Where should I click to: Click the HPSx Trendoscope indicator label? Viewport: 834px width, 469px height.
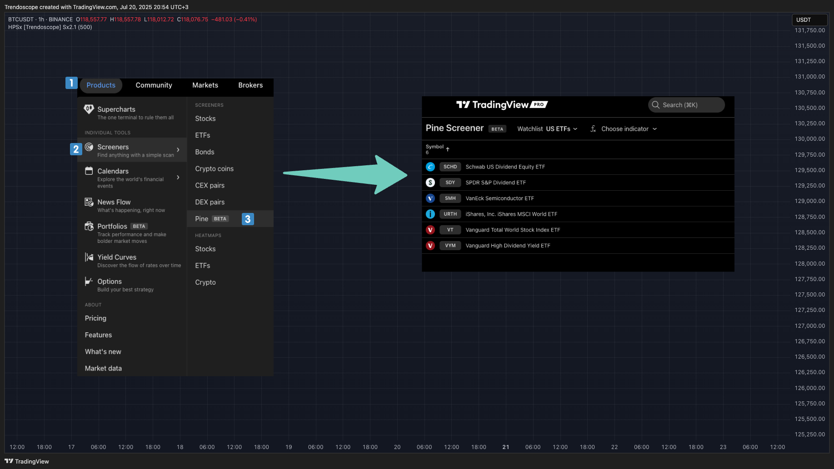click(50, 27)
